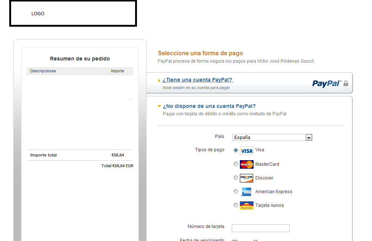The image size is (372, 241).
Task: Expand the '¿Tiene una cuenta PayPal?' arrow
Action: 160,80
